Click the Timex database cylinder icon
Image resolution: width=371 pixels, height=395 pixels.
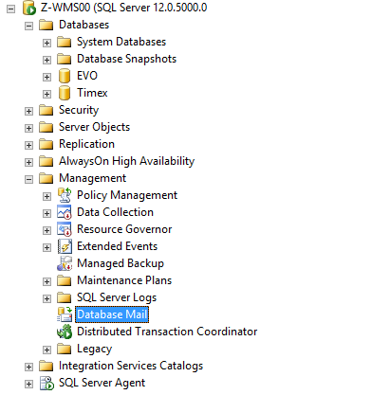pyautogui.click(x=65, y=93)
